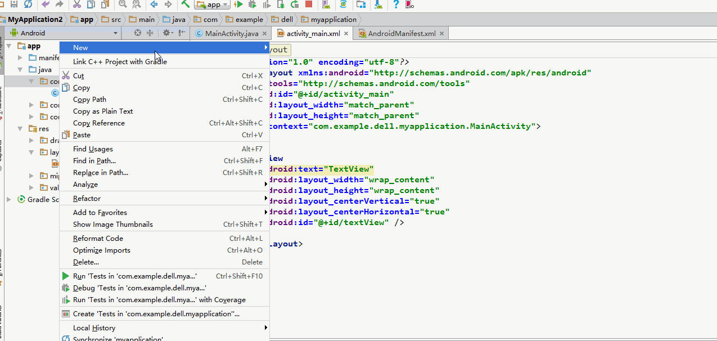Click the Scroll from Source crosshair icon
The width and height of the screenshot is (717, 341).
click(138, 33)
